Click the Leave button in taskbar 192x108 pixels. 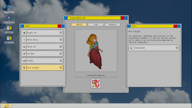pyautogui.click(x=7, y=106)
